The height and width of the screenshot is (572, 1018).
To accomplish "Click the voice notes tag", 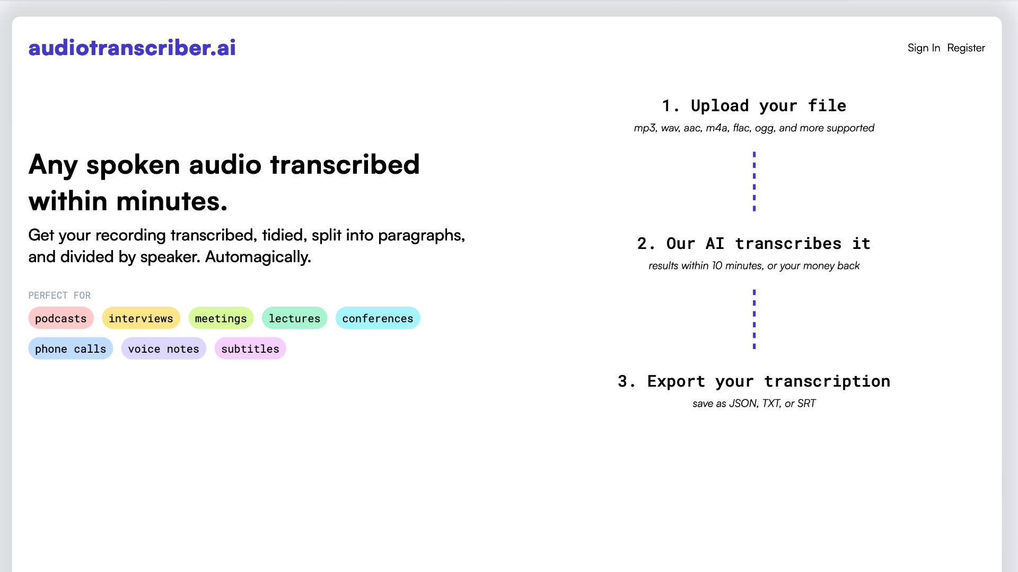I will (x=164, y=348).
